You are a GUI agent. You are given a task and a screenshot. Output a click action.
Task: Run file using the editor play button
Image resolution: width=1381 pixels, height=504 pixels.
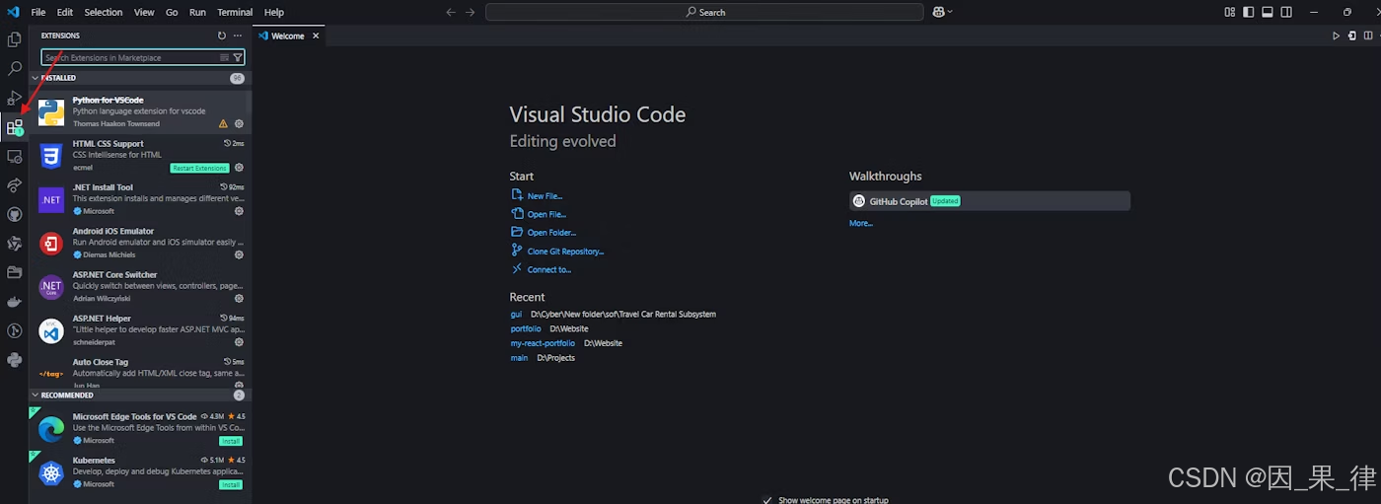click(x=1337, y=36)
